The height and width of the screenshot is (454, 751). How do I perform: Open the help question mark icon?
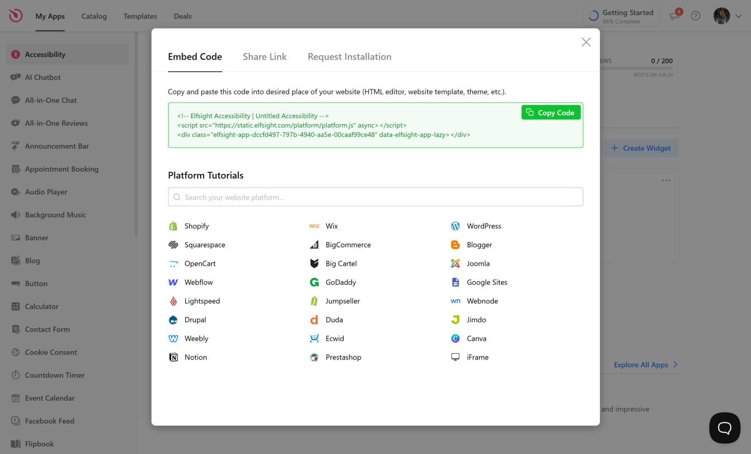click(695, 16)
